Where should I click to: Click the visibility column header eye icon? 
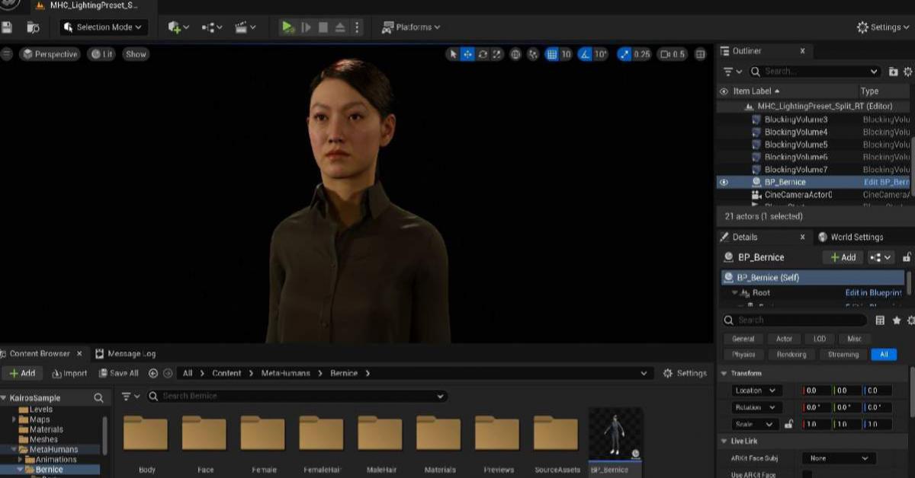(x=724, y=91)
